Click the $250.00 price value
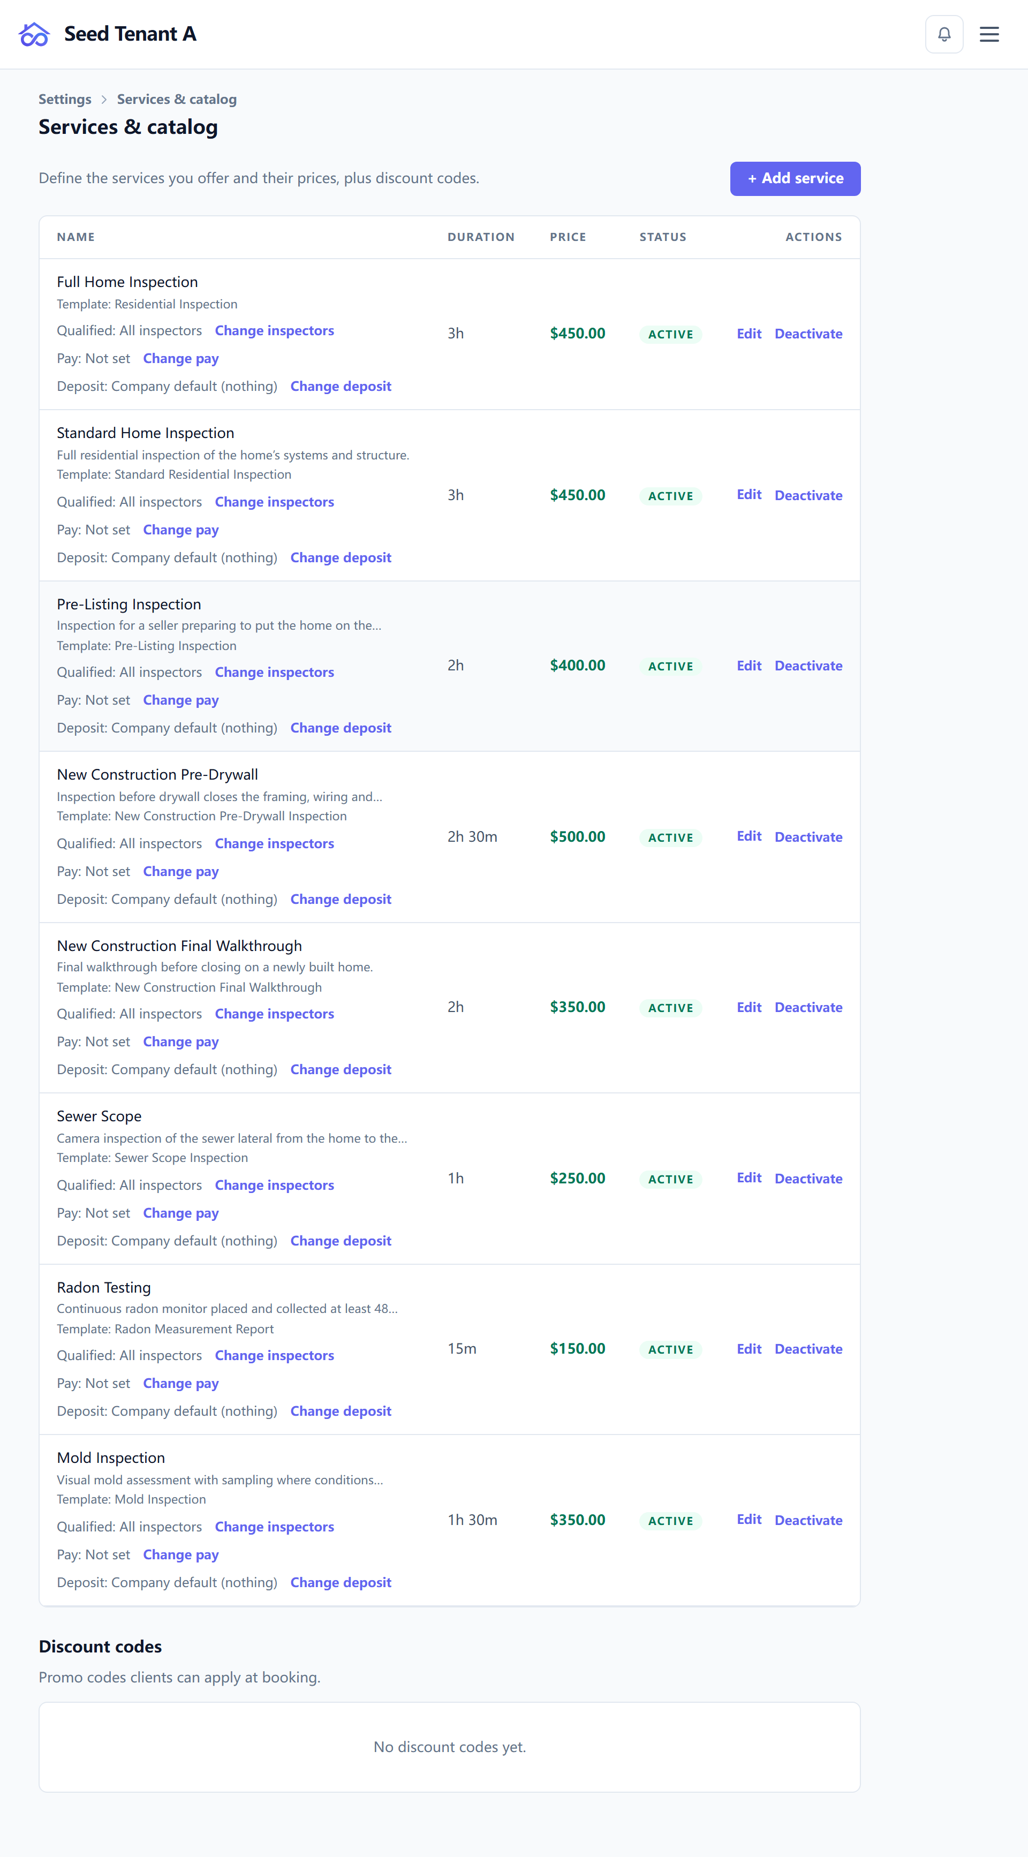 (577, 1178)
